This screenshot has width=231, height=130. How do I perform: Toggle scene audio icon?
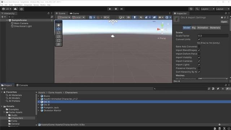(x=141, y=17)
